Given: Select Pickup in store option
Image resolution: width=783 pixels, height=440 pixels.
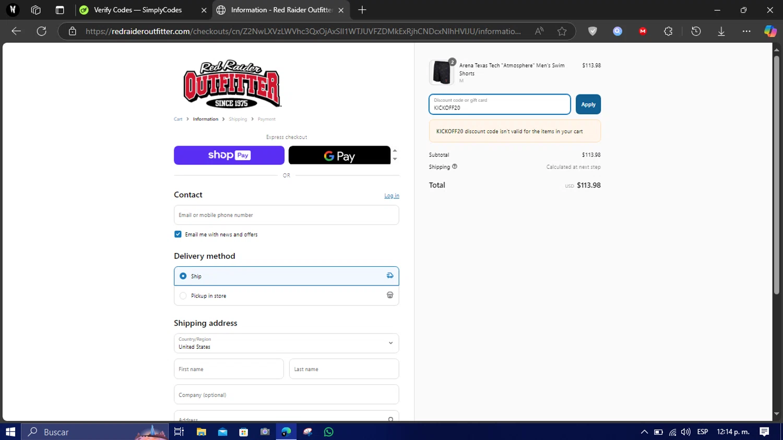Looking at the screenshot, I should (x=286, y=296).
